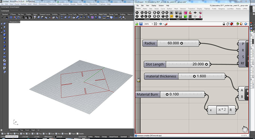Click the red shaded preview mode icon
This screenshot has width=255, height=139.
pos(232,24)
